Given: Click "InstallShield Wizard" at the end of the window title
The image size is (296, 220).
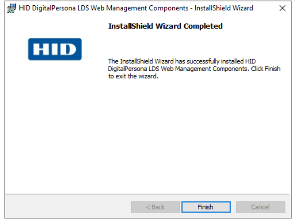Looking at the screenshot, I should tap(224, 8).
